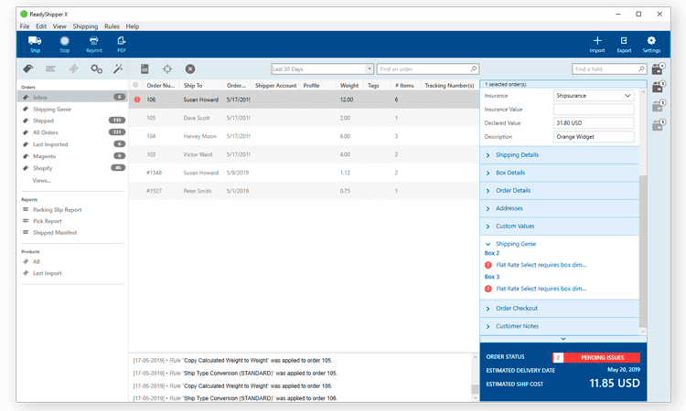Click the Reprint printer icon
This screenshot has width=686, height=411.
click(x=93, y=40)
